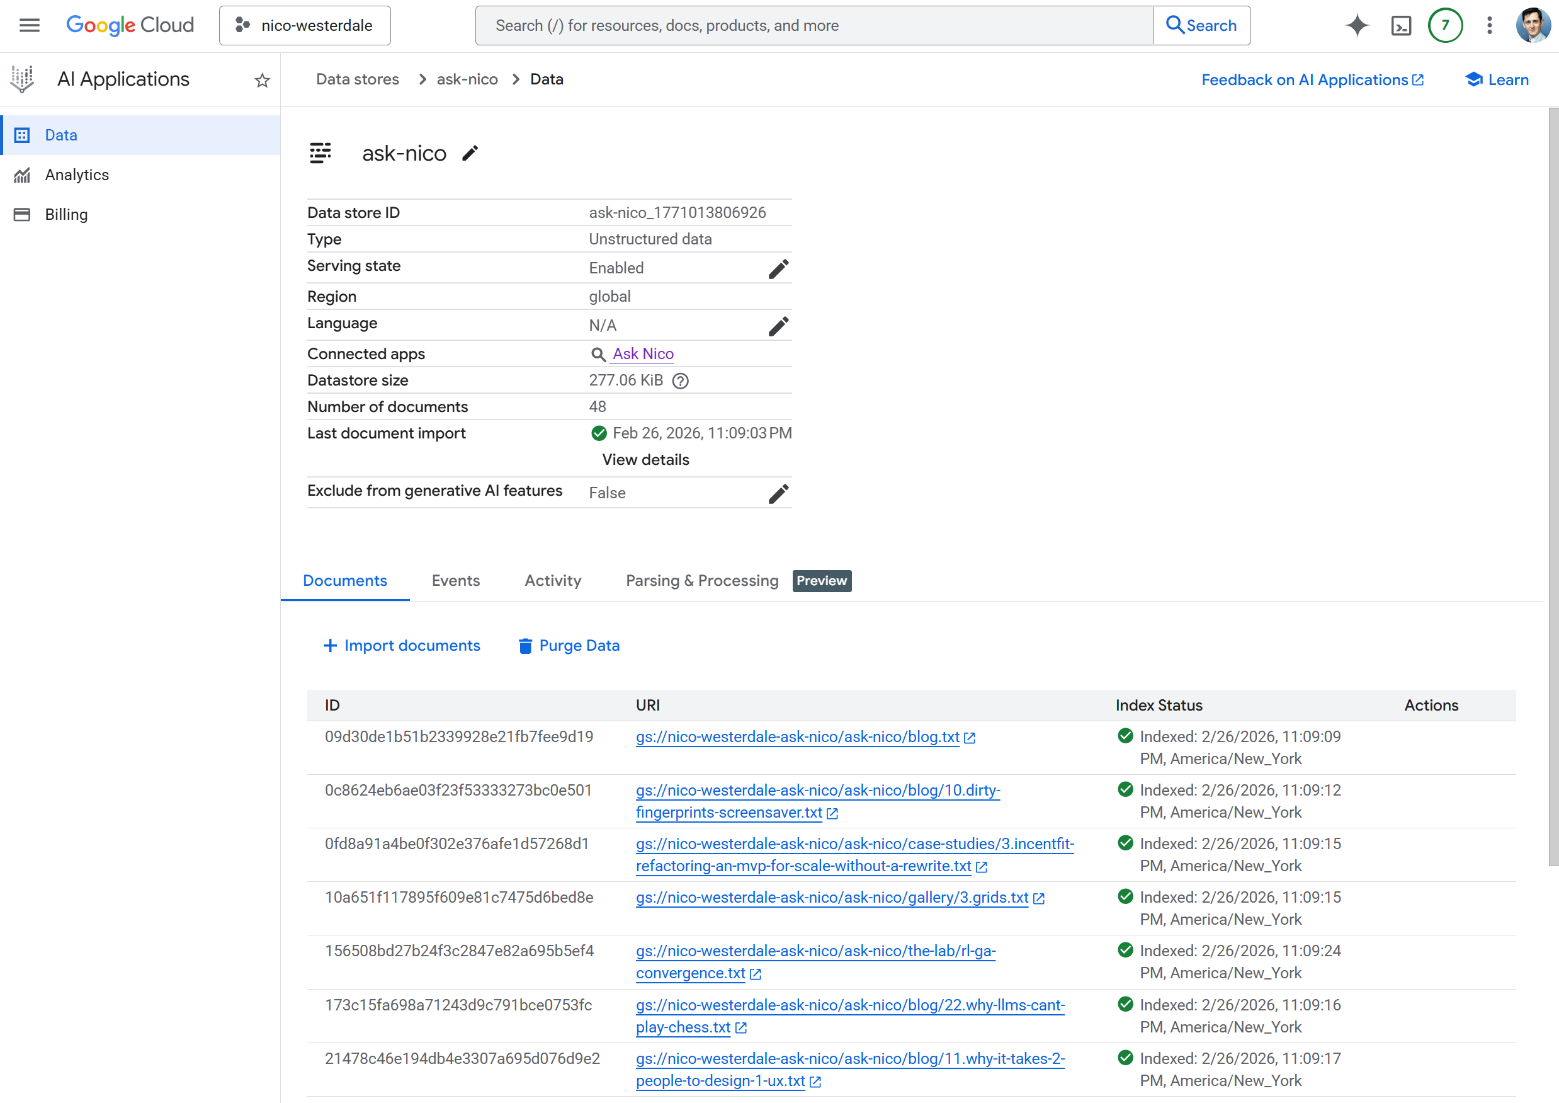1559x1103 pixels.
Task: Edit Exclude from generative AI features
Action: pyautogui.click(x=778, y=493)
